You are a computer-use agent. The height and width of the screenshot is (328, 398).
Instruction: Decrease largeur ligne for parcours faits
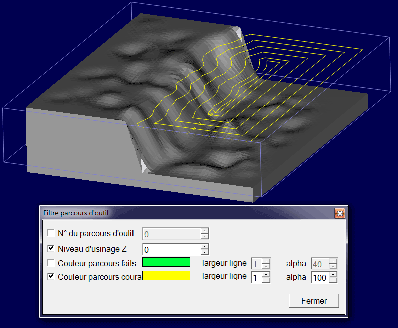click(266, 267)
